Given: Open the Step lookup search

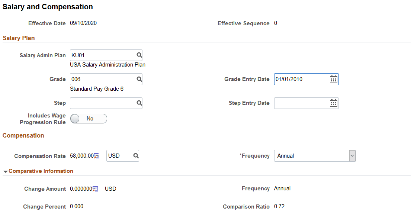Looking at the screenshot, I should click(x=138, y=103).
